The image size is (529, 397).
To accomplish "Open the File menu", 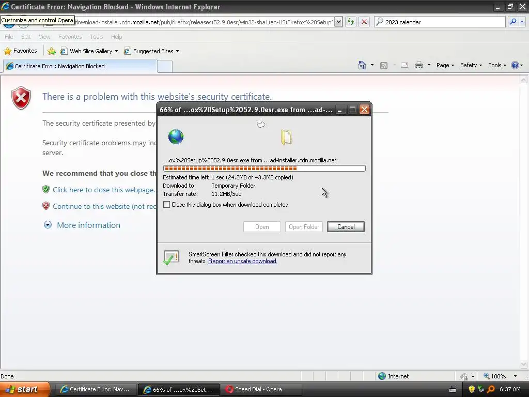I will [x=9, y=37].
